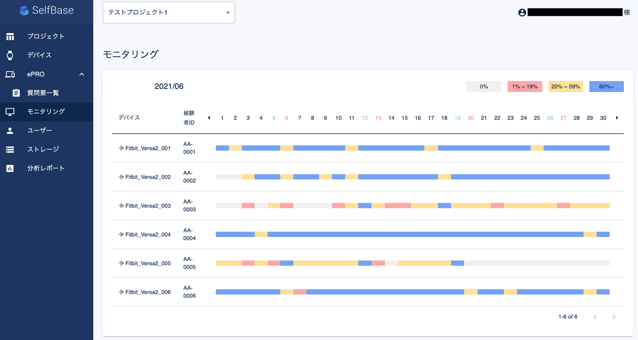Image resolution: width=638 pixels, height=340 pixels.
Task: Open ユーザー in the sidebar
Action: coord(47,130)
